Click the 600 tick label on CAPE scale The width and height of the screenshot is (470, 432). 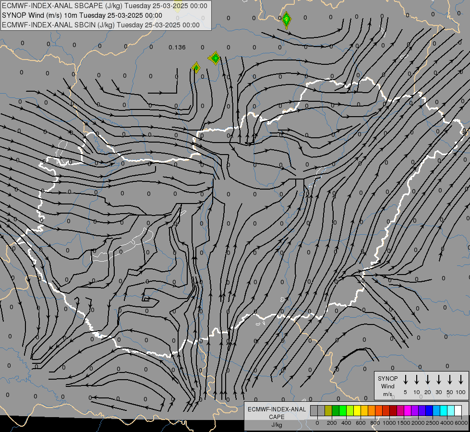coord(361,423)
